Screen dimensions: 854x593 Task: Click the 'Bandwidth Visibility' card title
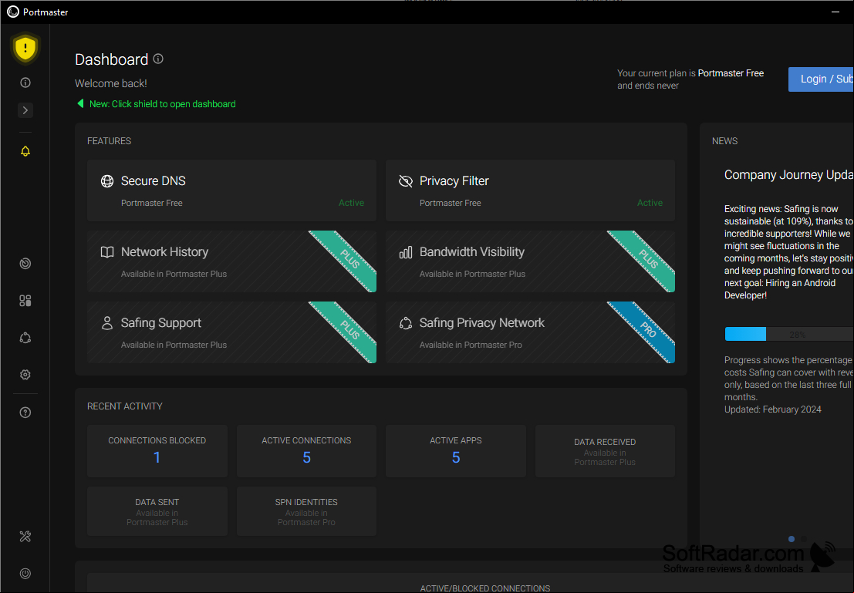coord(471,251)
